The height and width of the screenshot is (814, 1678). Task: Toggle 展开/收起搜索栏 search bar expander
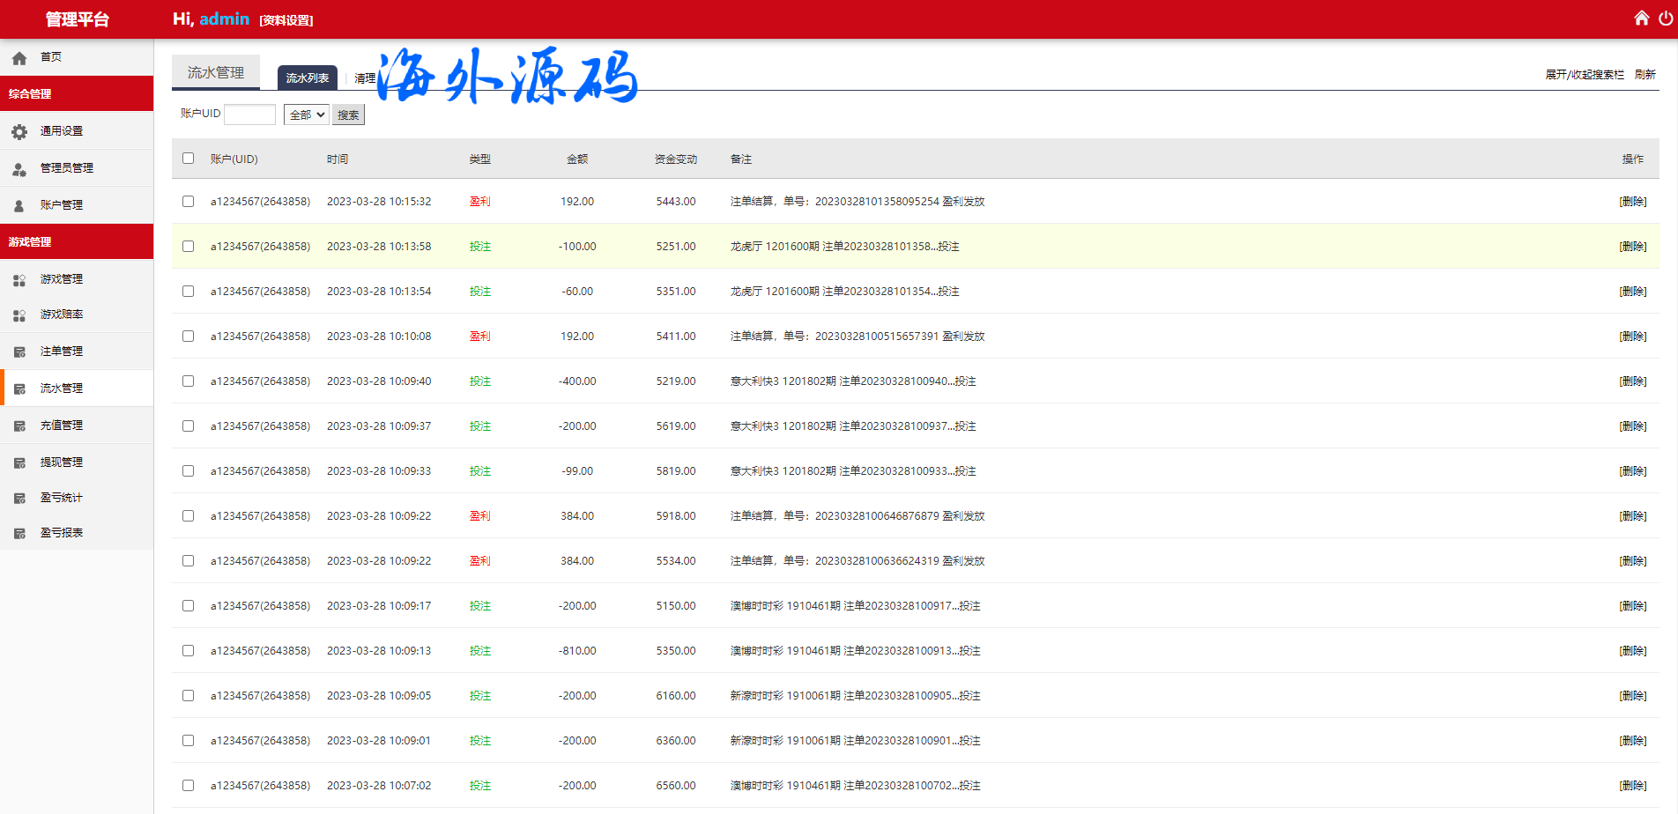point(1584,75)
